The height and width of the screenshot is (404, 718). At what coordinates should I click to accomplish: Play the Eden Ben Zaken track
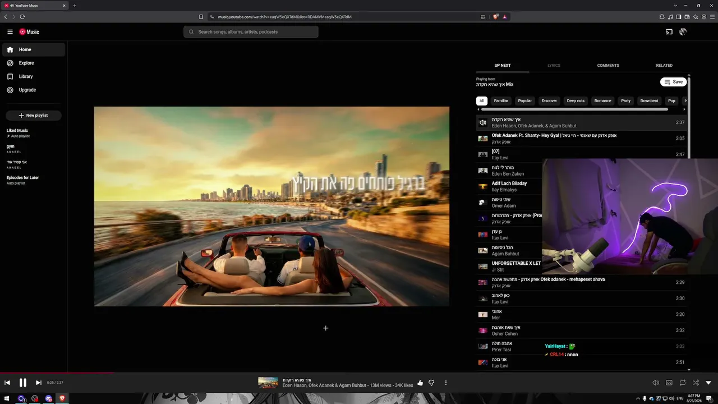[x=509, y=171]
